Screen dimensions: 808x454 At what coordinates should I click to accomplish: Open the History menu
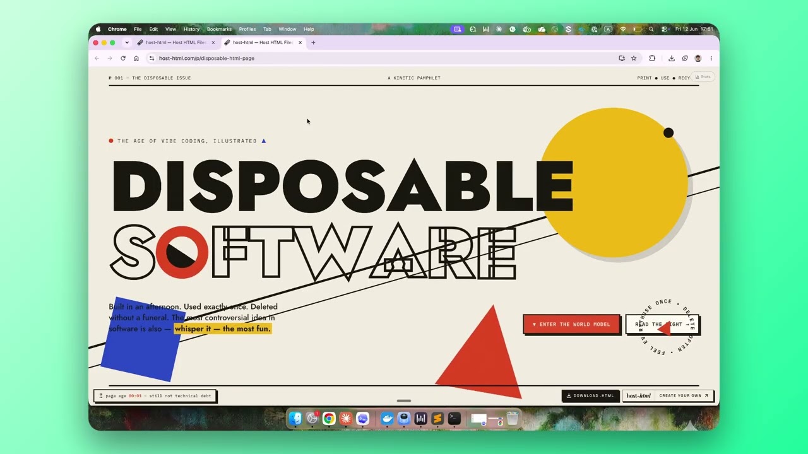tap(191, 29)
